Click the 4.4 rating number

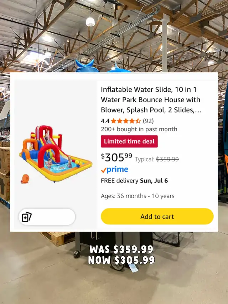(x=105, y=121)
